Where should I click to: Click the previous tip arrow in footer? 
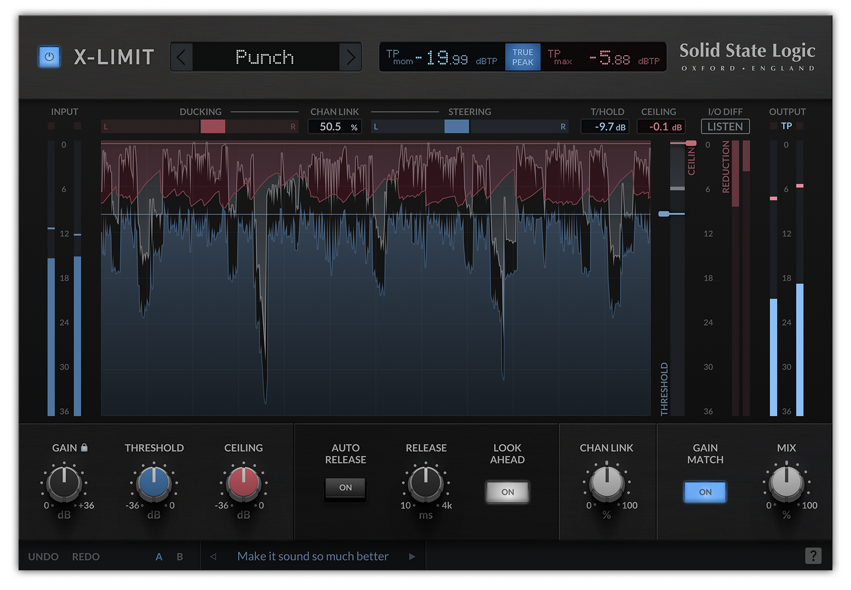coord(213,556)
